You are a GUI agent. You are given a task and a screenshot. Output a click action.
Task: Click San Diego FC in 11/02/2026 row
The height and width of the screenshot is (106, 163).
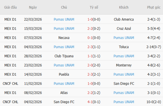124,83
